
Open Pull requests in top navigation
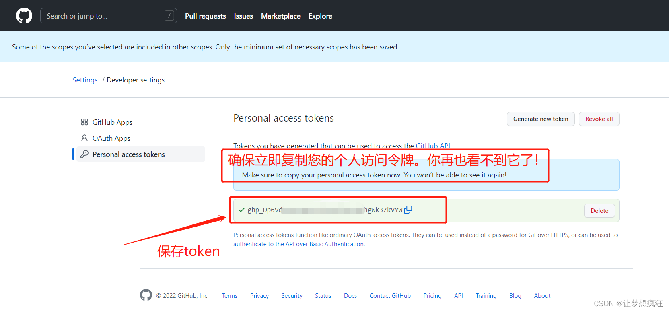(x=205, y=16)
